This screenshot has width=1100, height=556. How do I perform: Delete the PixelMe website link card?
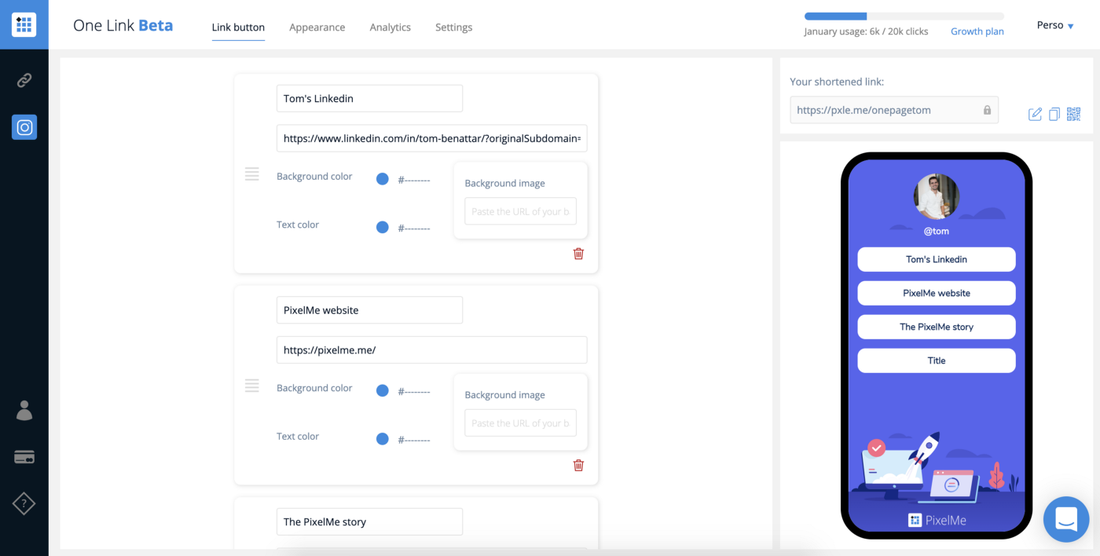click(578, 465)
